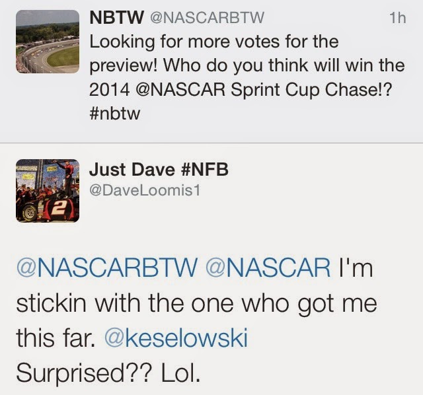The width and height of the screenshot is (423, 395).
Task: Open the #NFB tag in the display name
Action: [205, 170]
